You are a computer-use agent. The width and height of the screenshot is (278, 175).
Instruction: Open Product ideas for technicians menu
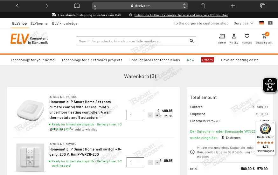[155, 60]
